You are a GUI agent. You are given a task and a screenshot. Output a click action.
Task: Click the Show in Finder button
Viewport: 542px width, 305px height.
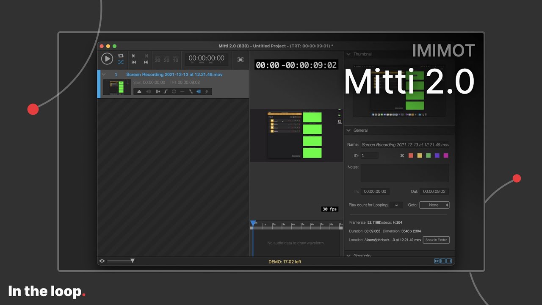[436, 240]
